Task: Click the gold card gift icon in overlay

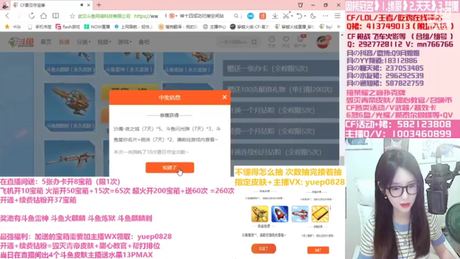Action: 320,214
